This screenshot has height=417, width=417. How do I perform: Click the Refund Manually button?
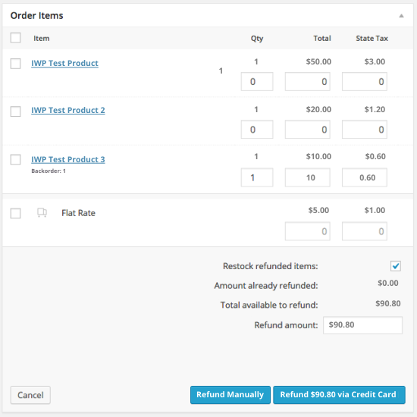pyautogui.click(x=230, y=395)
